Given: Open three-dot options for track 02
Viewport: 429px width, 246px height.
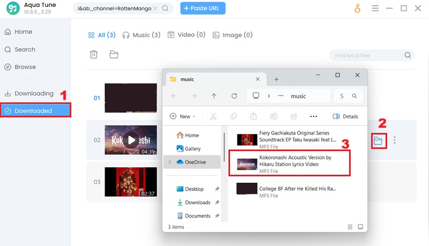Looking at the screenshot, I should pos(395,140).
